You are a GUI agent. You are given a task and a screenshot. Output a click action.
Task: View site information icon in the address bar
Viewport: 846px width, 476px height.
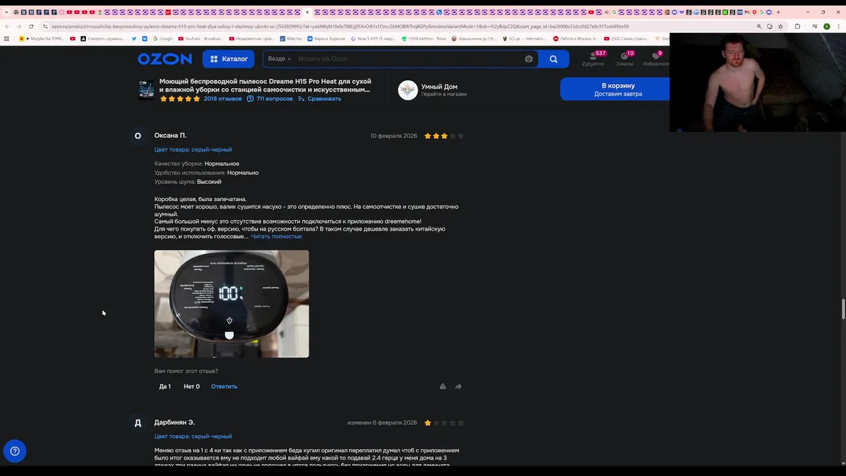click(x=45, y=26)
